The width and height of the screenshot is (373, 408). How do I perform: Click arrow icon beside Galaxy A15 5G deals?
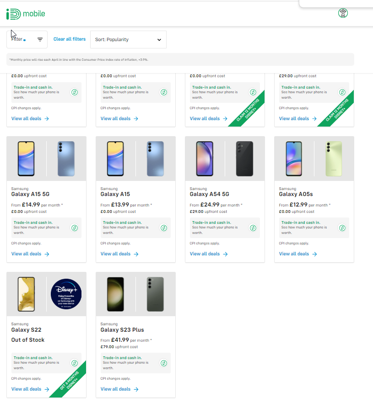point(47,254)
